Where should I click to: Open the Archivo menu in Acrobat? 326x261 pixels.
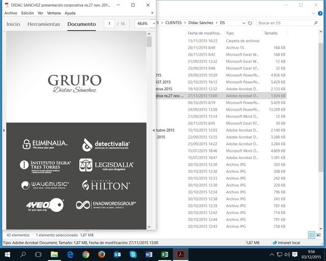11,13
